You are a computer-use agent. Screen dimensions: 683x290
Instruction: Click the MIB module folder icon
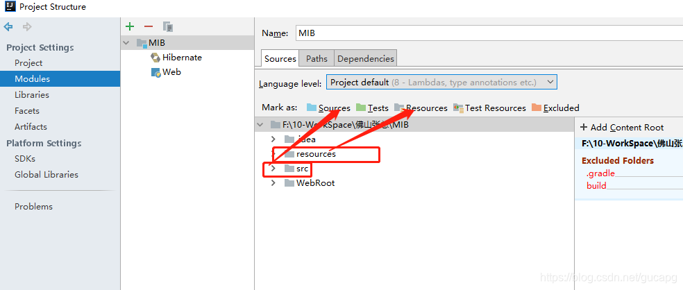pyautogui.click(x=142, y=43)
